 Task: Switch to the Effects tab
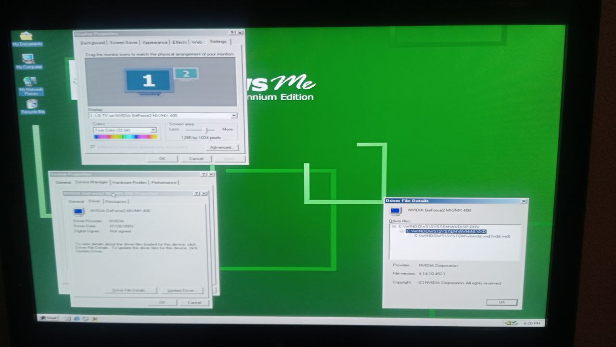coord(180,42)
